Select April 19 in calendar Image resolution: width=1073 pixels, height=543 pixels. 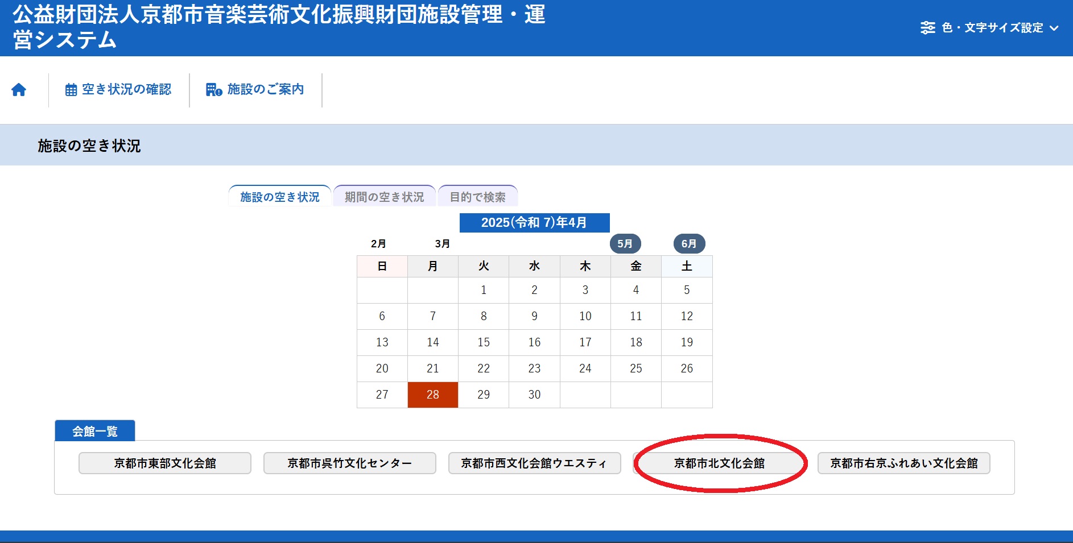pyautogui.click(x=687, y=342)
